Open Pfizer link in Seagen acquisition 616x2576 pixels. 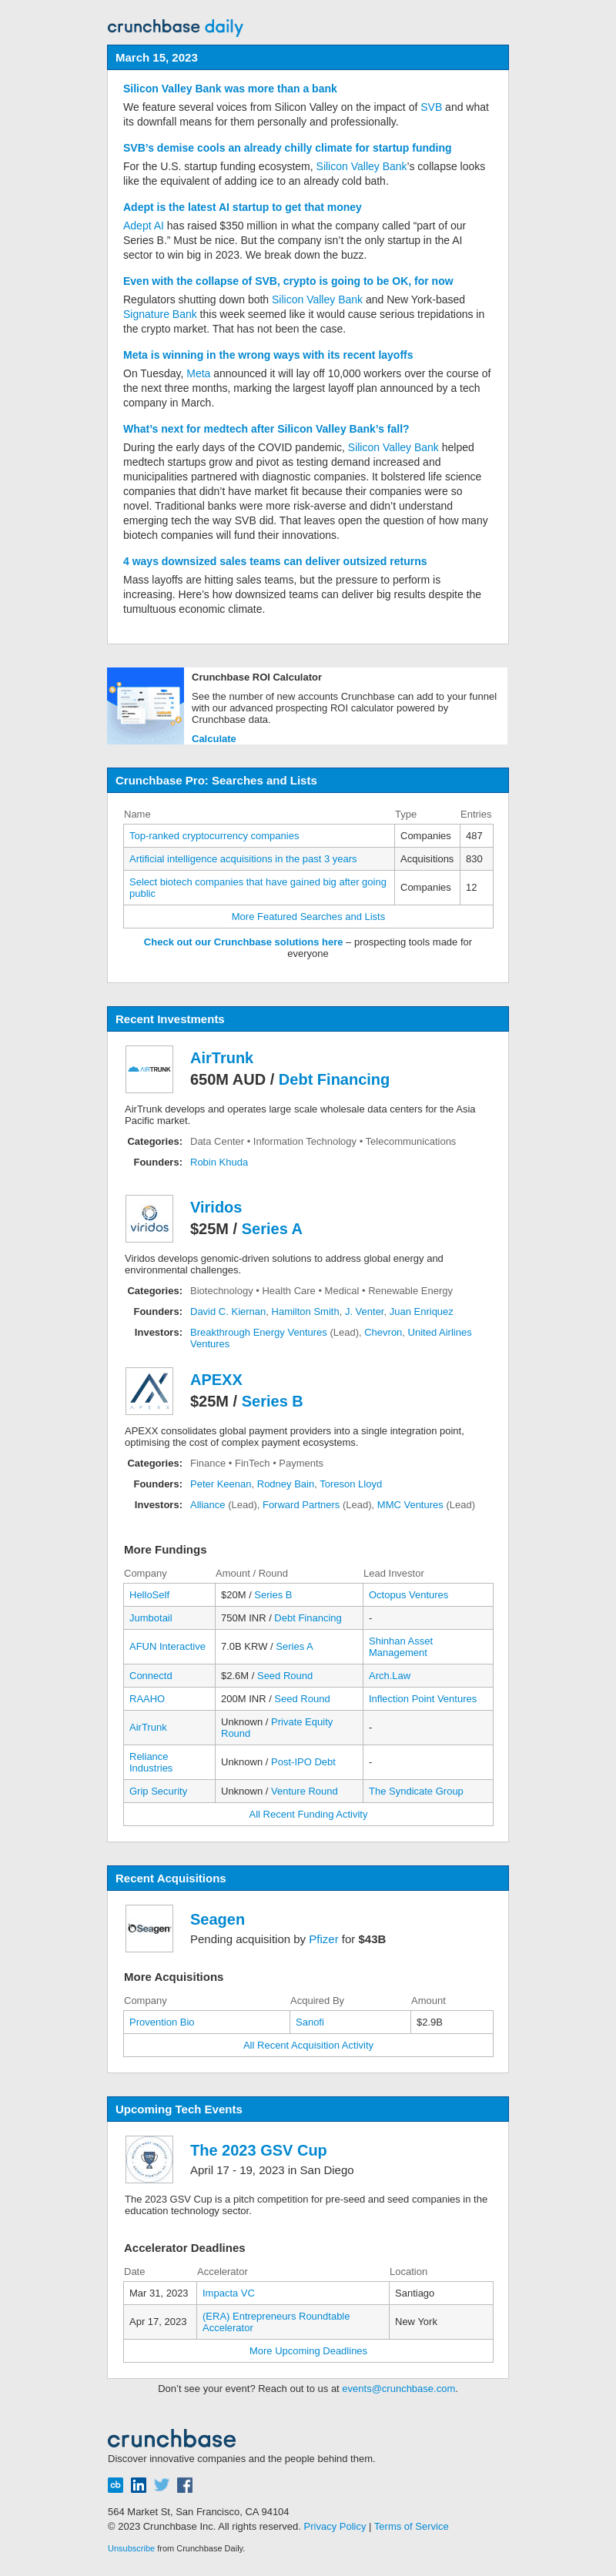[x=323, y=1939]
